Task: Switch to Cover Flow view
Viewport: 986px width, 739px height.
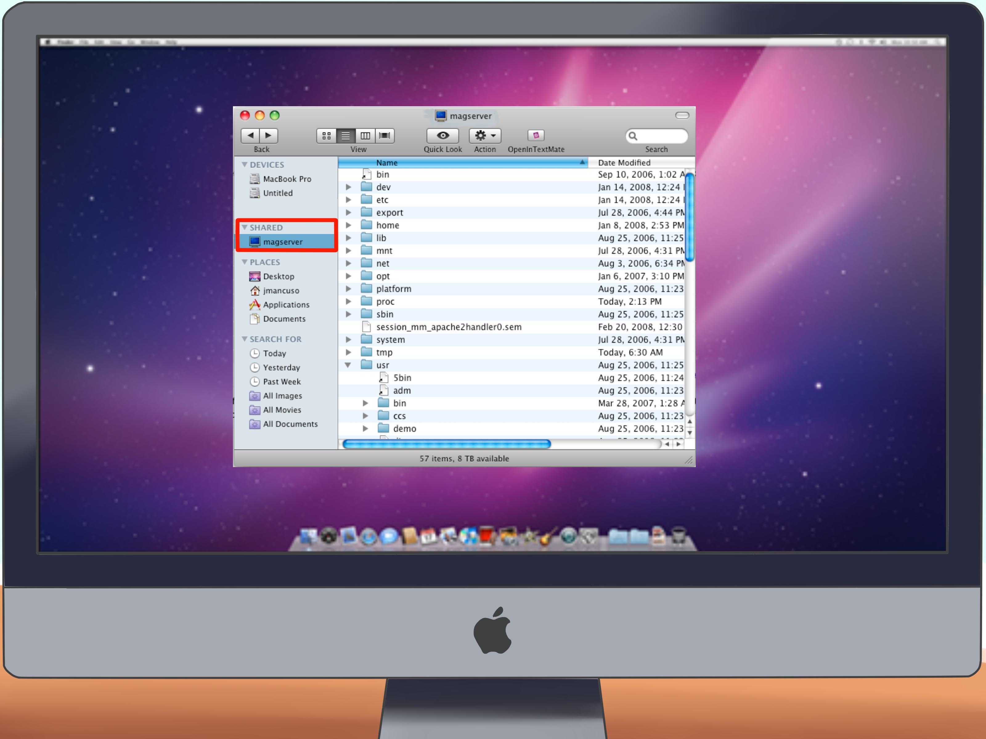Action: tap(384, 135)
